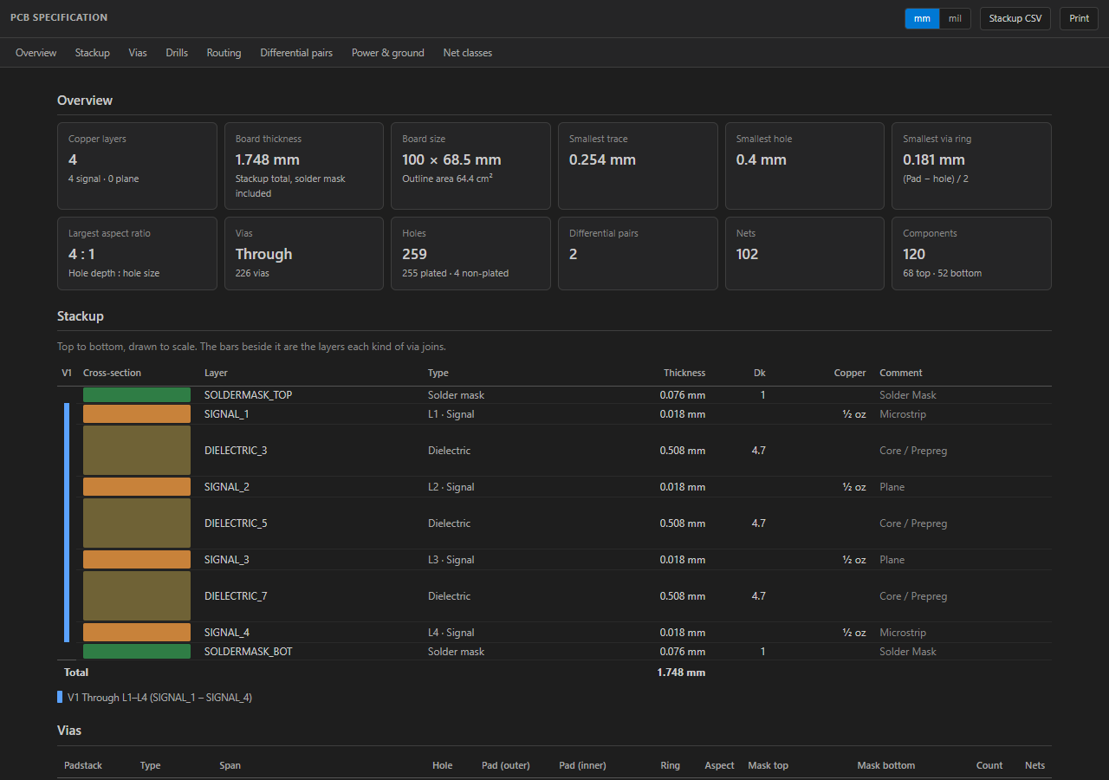The image size is (1109, 780).
Task: Click the SIGNAL_4 layer name
Action: point(227,633)
